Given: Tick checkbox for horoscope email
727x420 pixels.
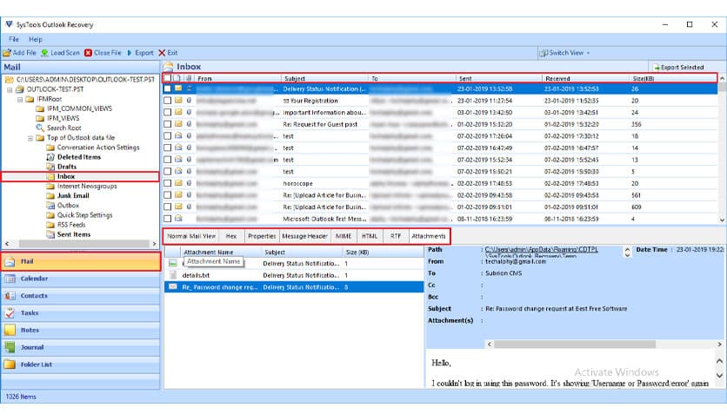Looking at the screenshot, I should pos(167,183).
